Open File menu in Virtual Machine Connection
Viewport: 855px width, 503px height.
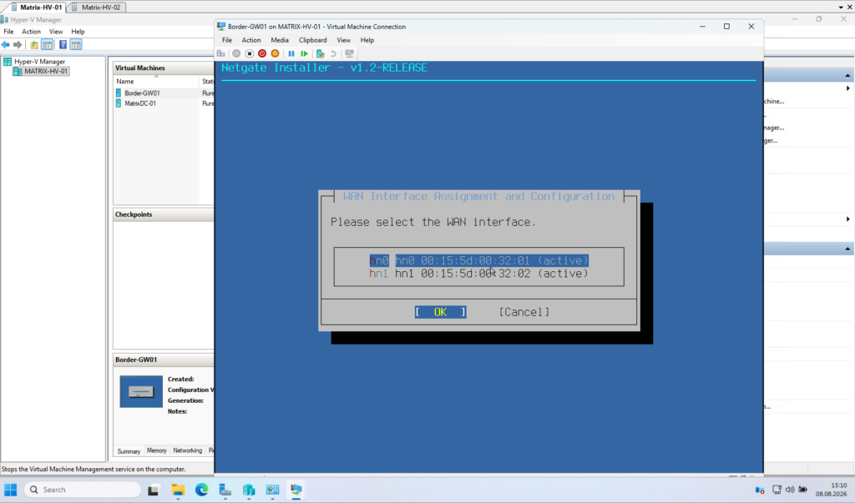pyautogui.click(x=227, y=40)
